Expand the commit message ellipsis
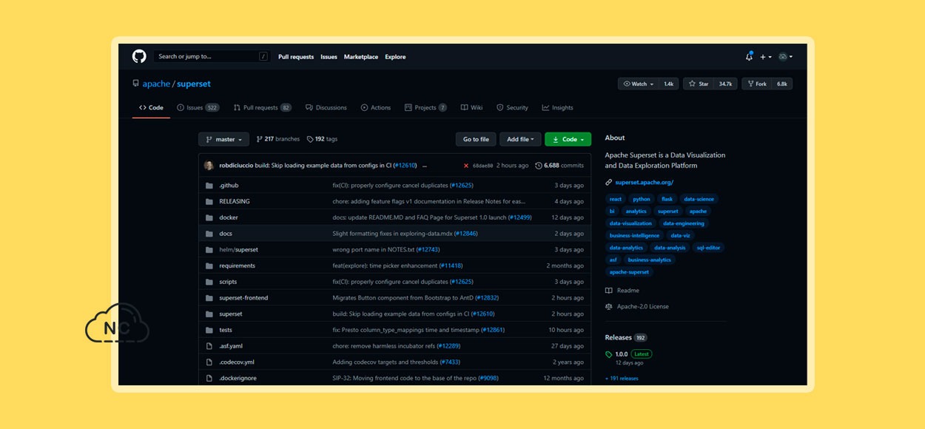Image resolution: width=925 pixels, height=429 pixels. pyautogui.click(x=425, y=166)
